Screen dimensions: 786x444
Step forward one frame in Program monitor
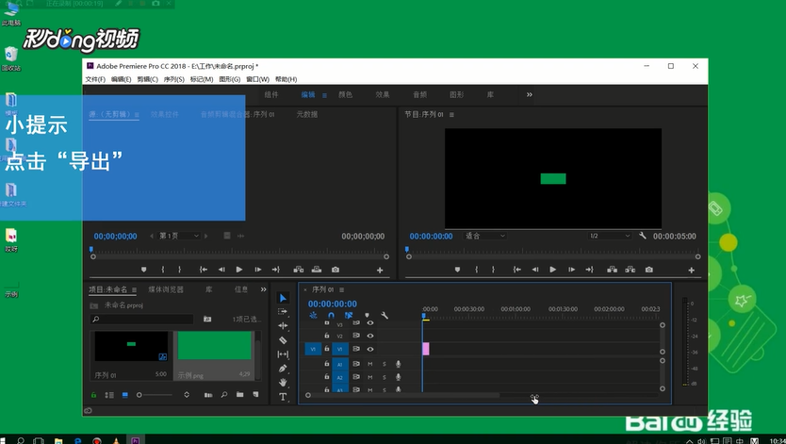click(x=571, y=270)
